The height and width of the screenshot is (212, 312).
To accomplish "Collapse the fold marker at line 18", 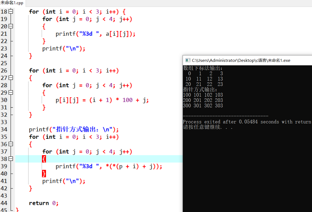I will click(11, 12).
